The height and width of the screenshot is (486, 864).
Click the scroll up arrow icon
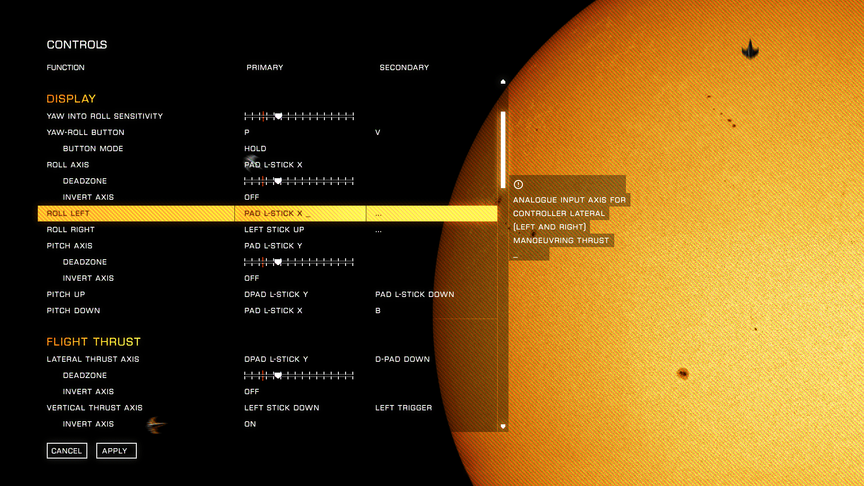point(503,81)
